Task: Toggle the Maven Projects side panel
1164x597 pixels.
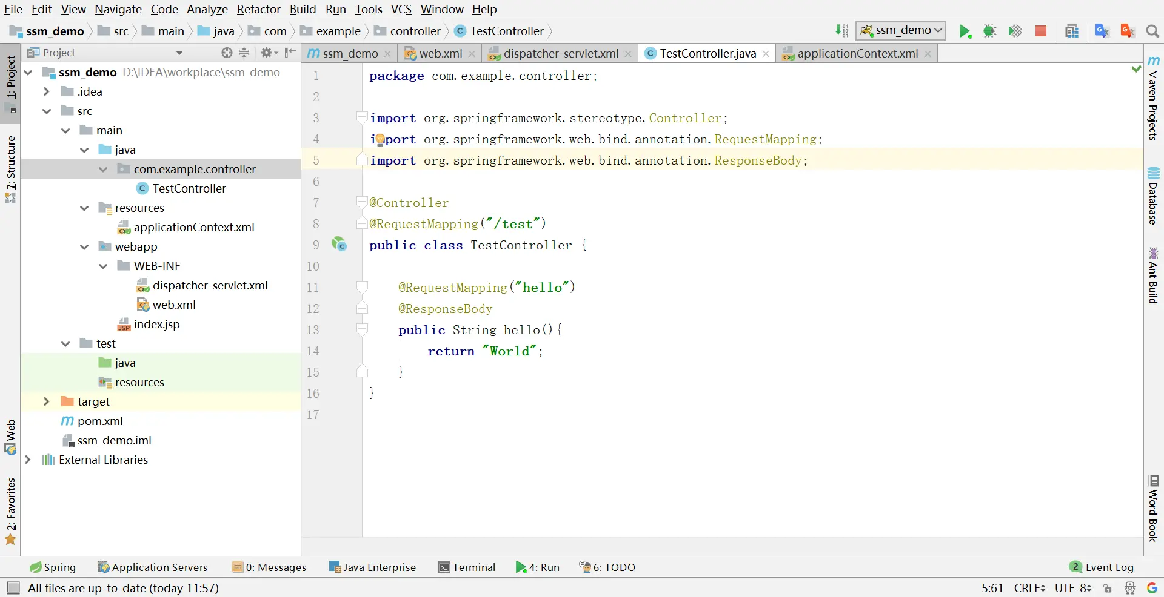Action: pyautogui.click(x=1153, y=98)
